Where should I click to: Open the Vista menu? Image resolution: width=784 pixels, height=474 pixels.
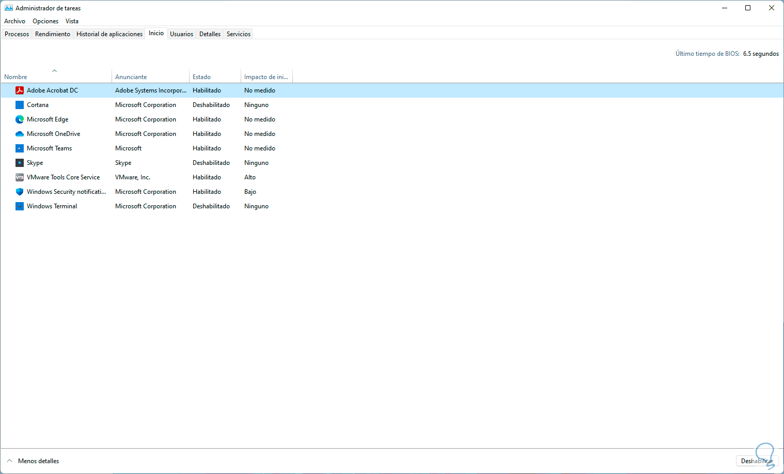(x=72, y=21)
